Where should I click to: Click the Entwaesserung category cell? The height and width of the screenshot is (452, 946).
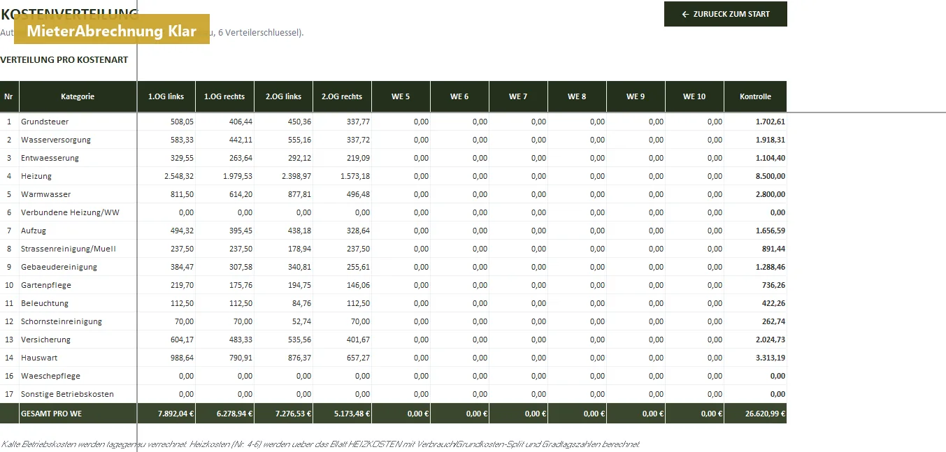(x=78, y=158)
